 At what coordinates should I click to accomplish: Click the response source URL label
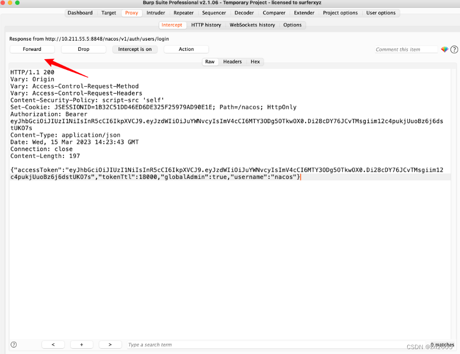(89, 39)
